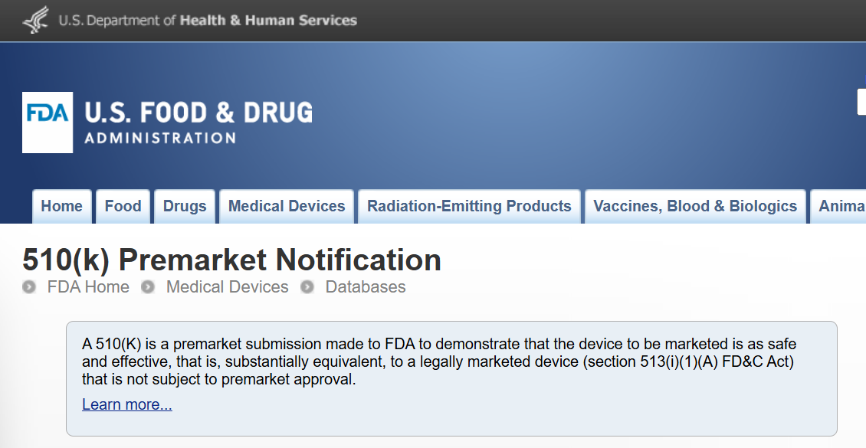Open the Databases breadcrumb link
Viewport: 866px width, 448px height.
(x=366, y=287)
